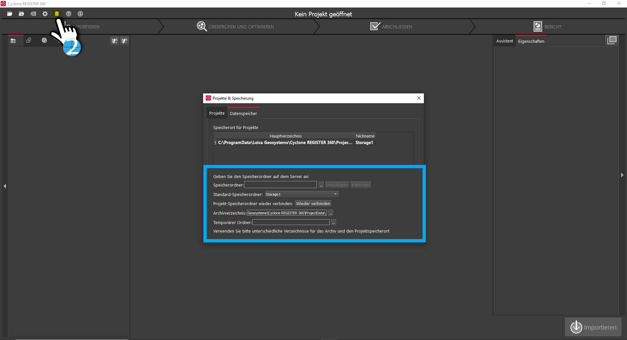This screenshot has height=340, width=627.
Task: Go to the Abschliessen step
Action: [397, 27]
